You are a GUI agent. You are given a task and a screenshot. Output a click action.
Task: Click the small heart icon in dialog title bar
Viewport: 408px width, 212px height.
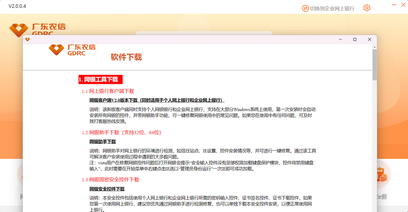click(28, 39)
